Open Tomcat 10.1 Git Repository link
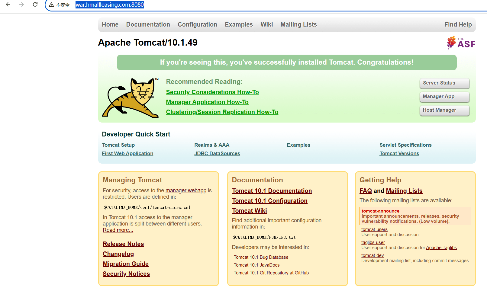The image size is (487, 288). coord(271,273)
